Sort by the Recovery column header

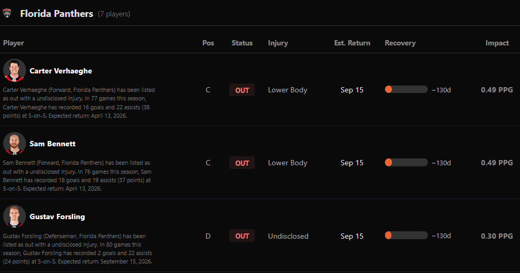(x=400, y=43)
